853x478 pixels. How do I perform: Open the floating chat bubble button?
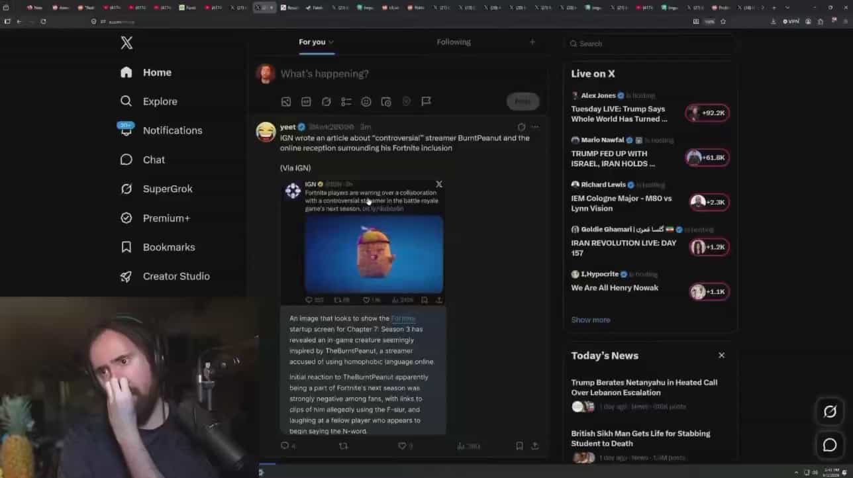click(x=830, y=446)
